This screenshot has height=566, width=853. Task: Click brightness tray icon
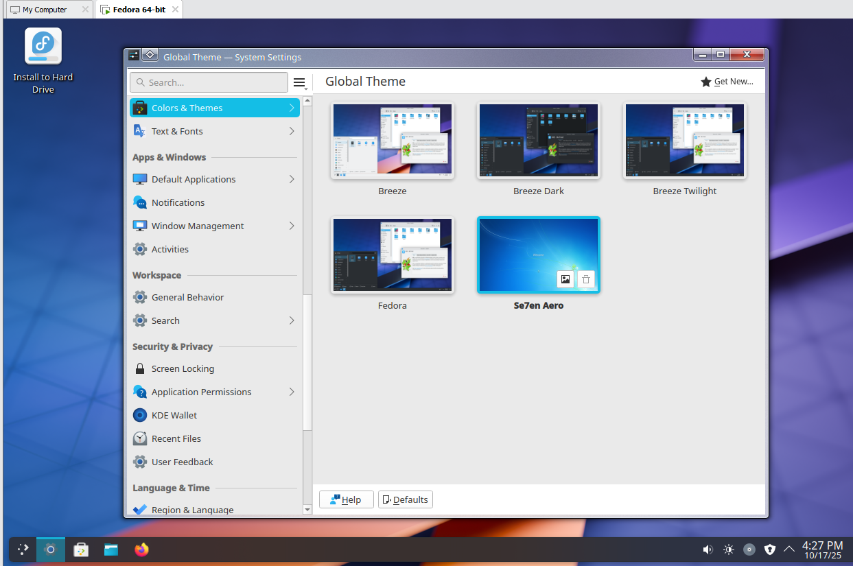[x=729, y=550]
